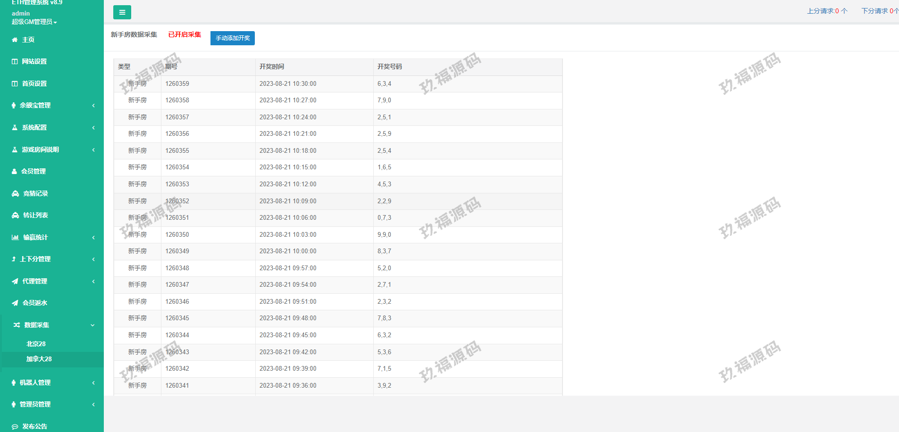Click the 首页设置 sidebar icon

pos(15,84)
